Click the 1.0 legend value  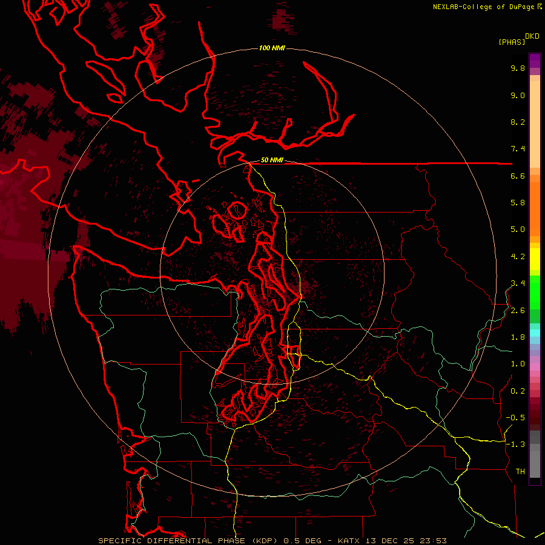pyautogui.click(x=518, y=364)
